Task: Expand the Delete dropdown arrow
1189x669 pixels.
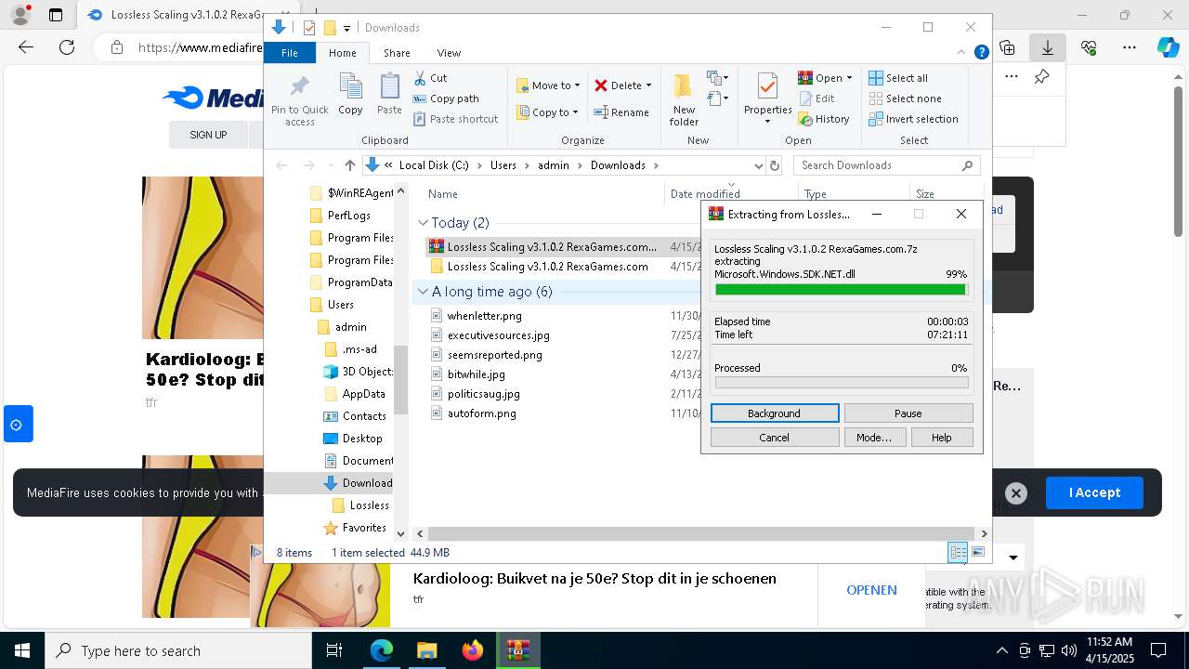Action: pos(648,85)
